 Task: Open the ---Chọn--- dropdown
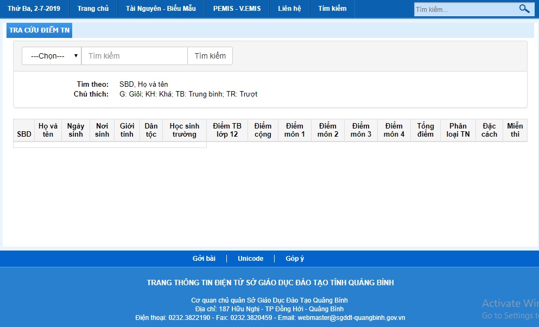(52, 56)
